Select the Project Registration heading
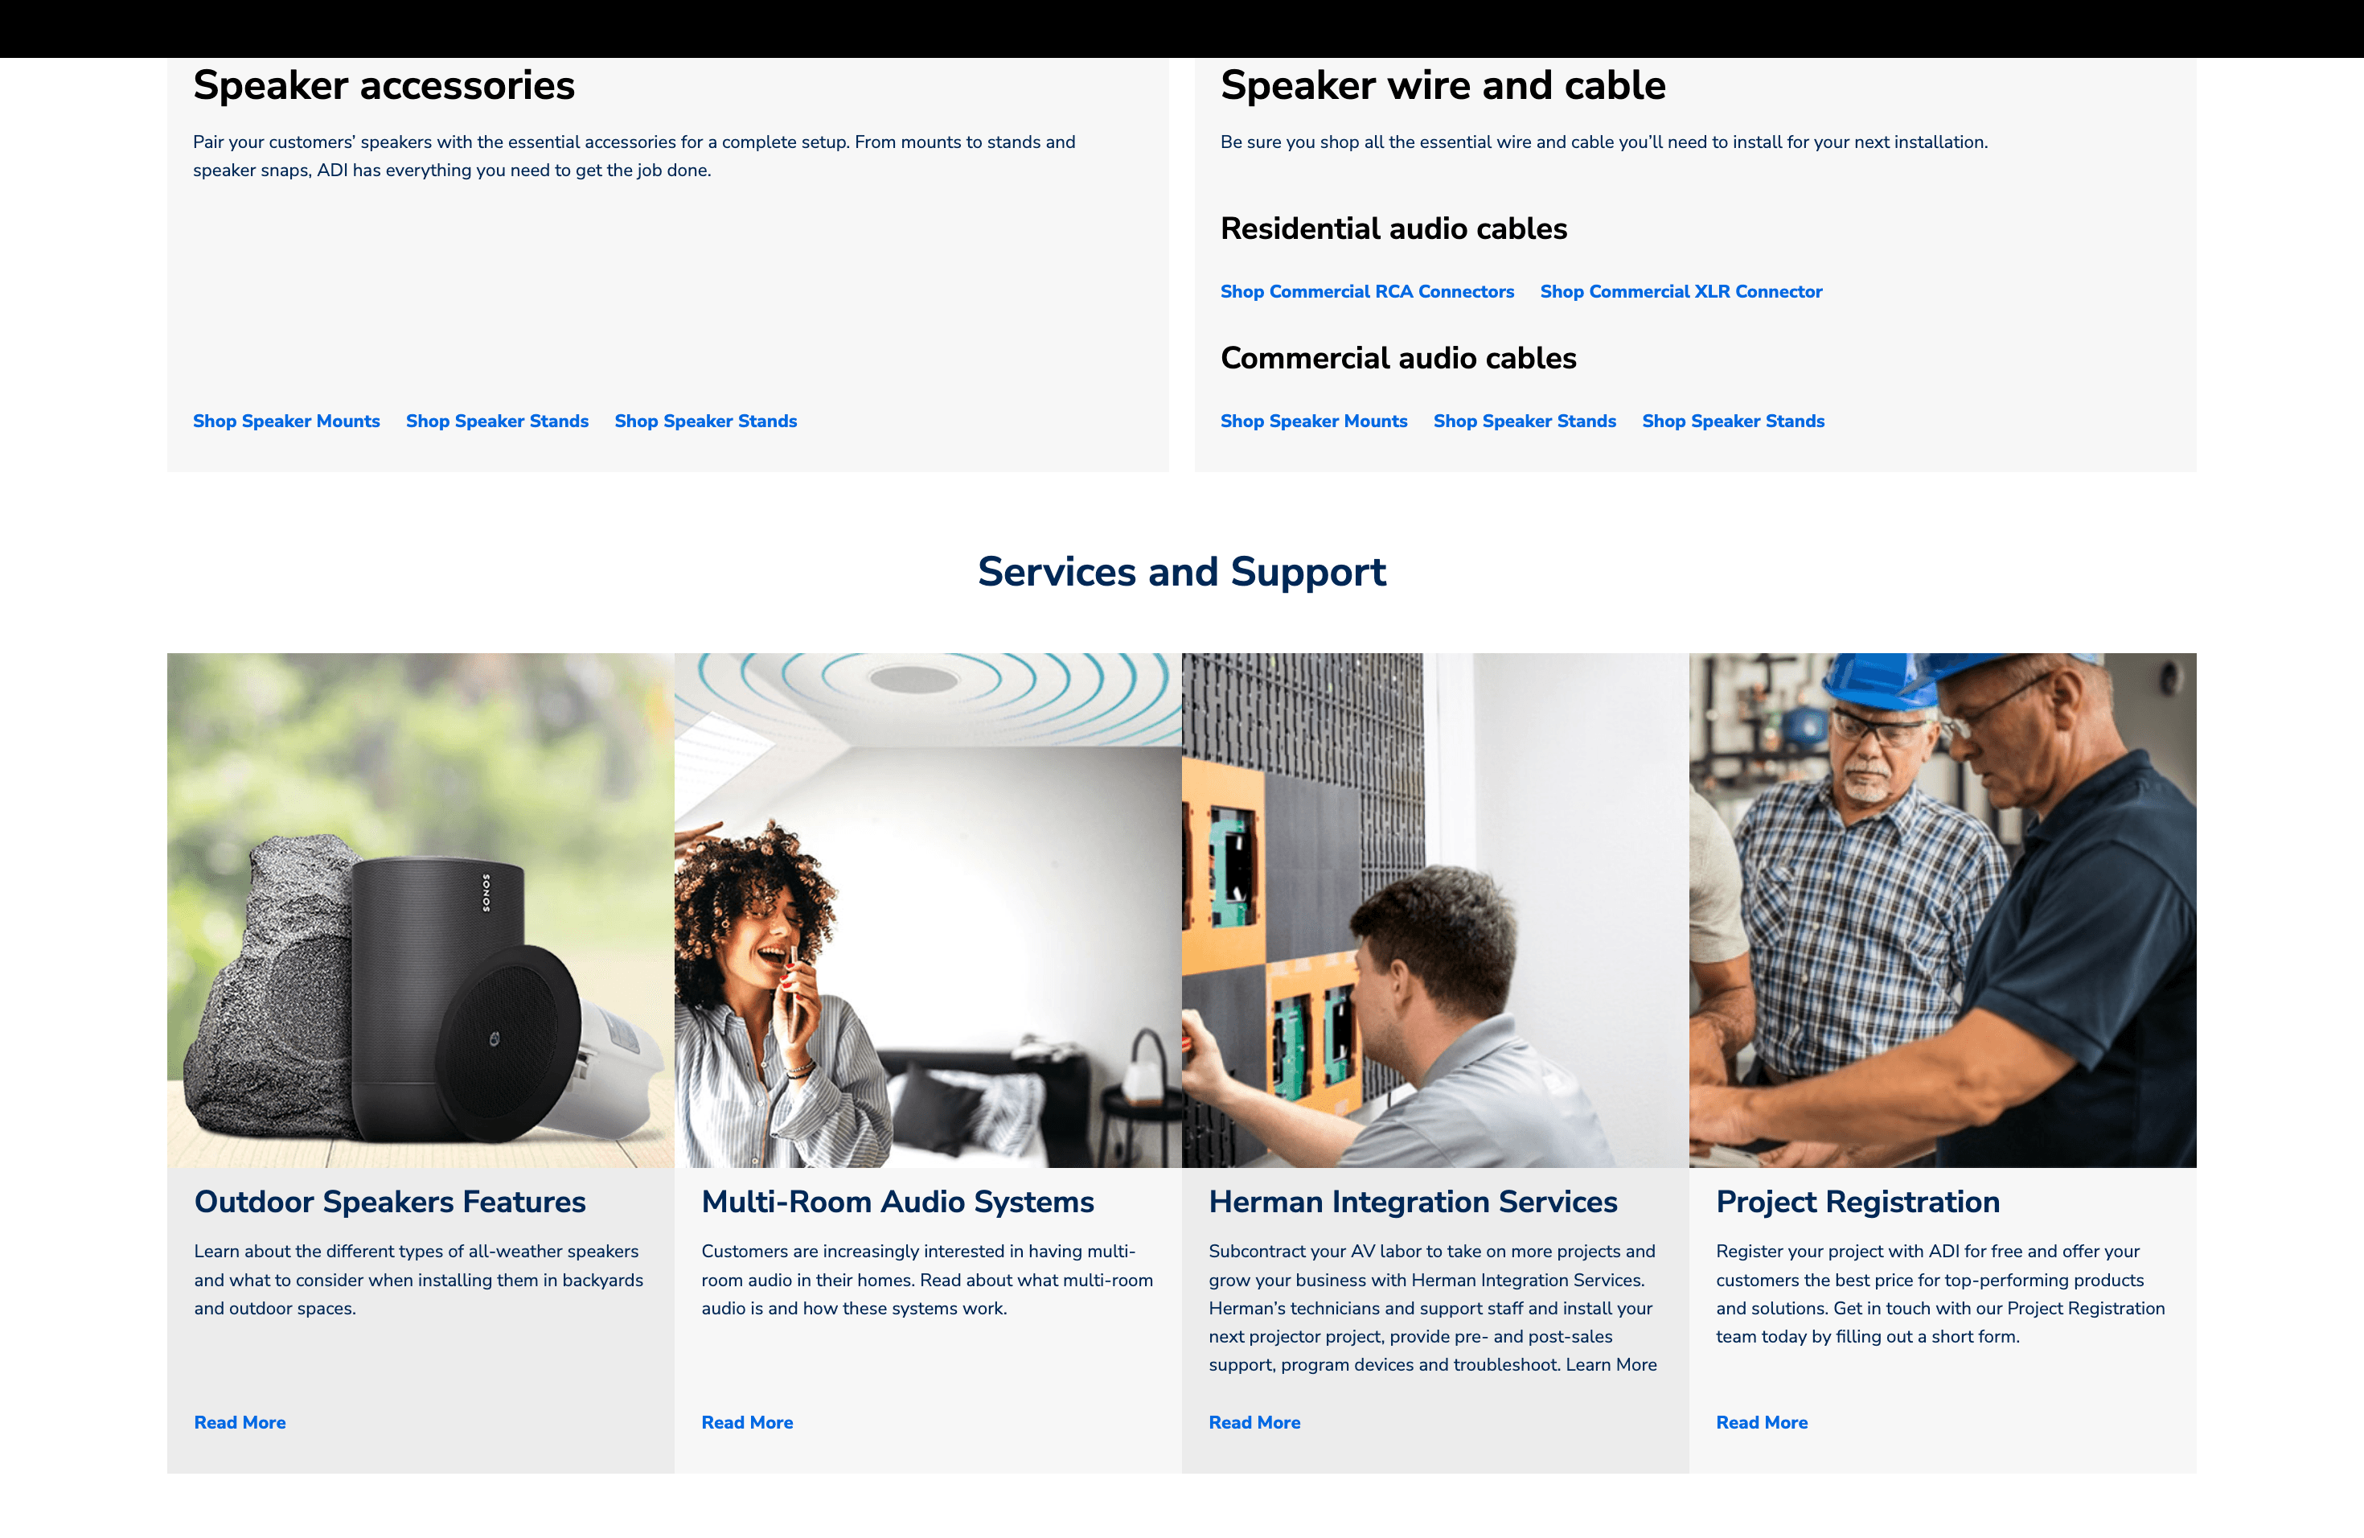The image size is (2364, 1538). 1857,1203
